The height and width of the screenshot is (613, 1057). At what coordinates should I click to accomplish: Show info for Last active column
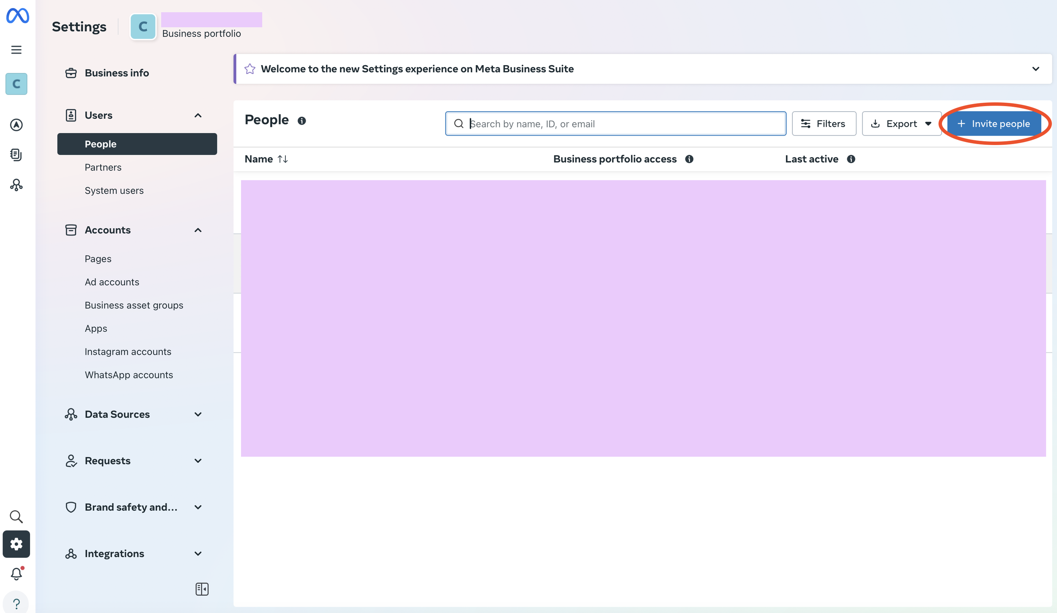tap(851, 159)
